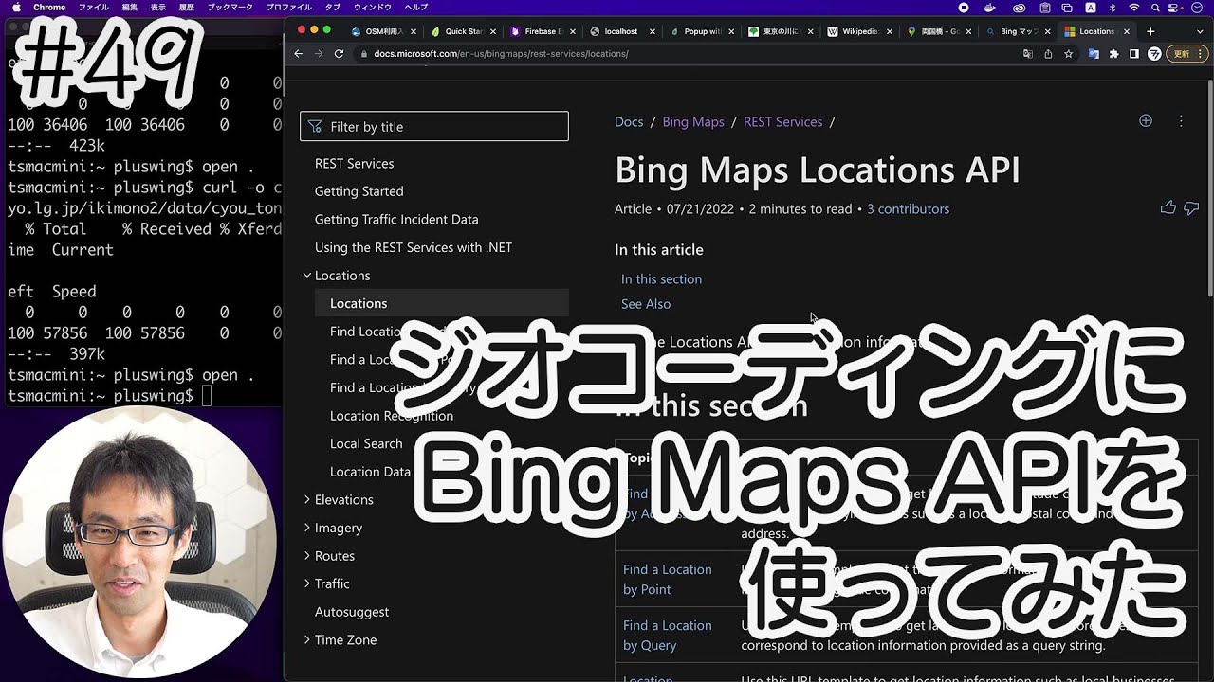Open the article more-options dots menu
This screenshot has width=1214, height=682.
click(1181, 121)
